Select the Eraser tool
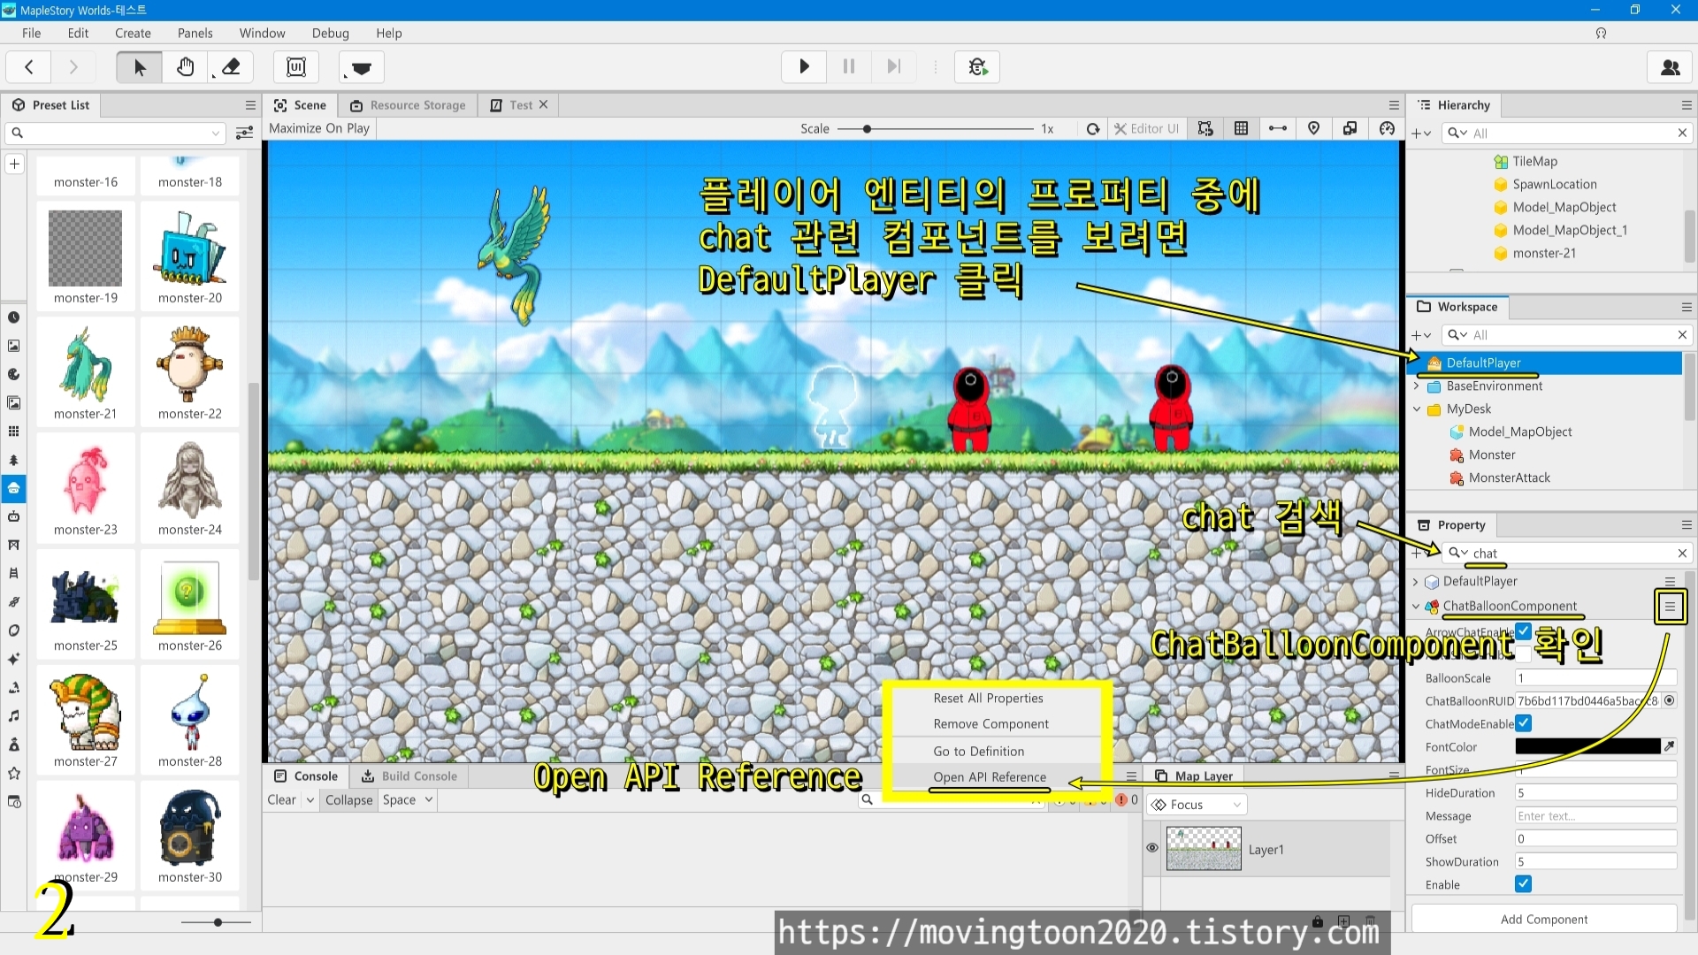1698x955 pixels. 231,67
